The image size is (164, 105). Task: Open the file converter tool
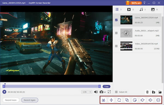(119, 100)
